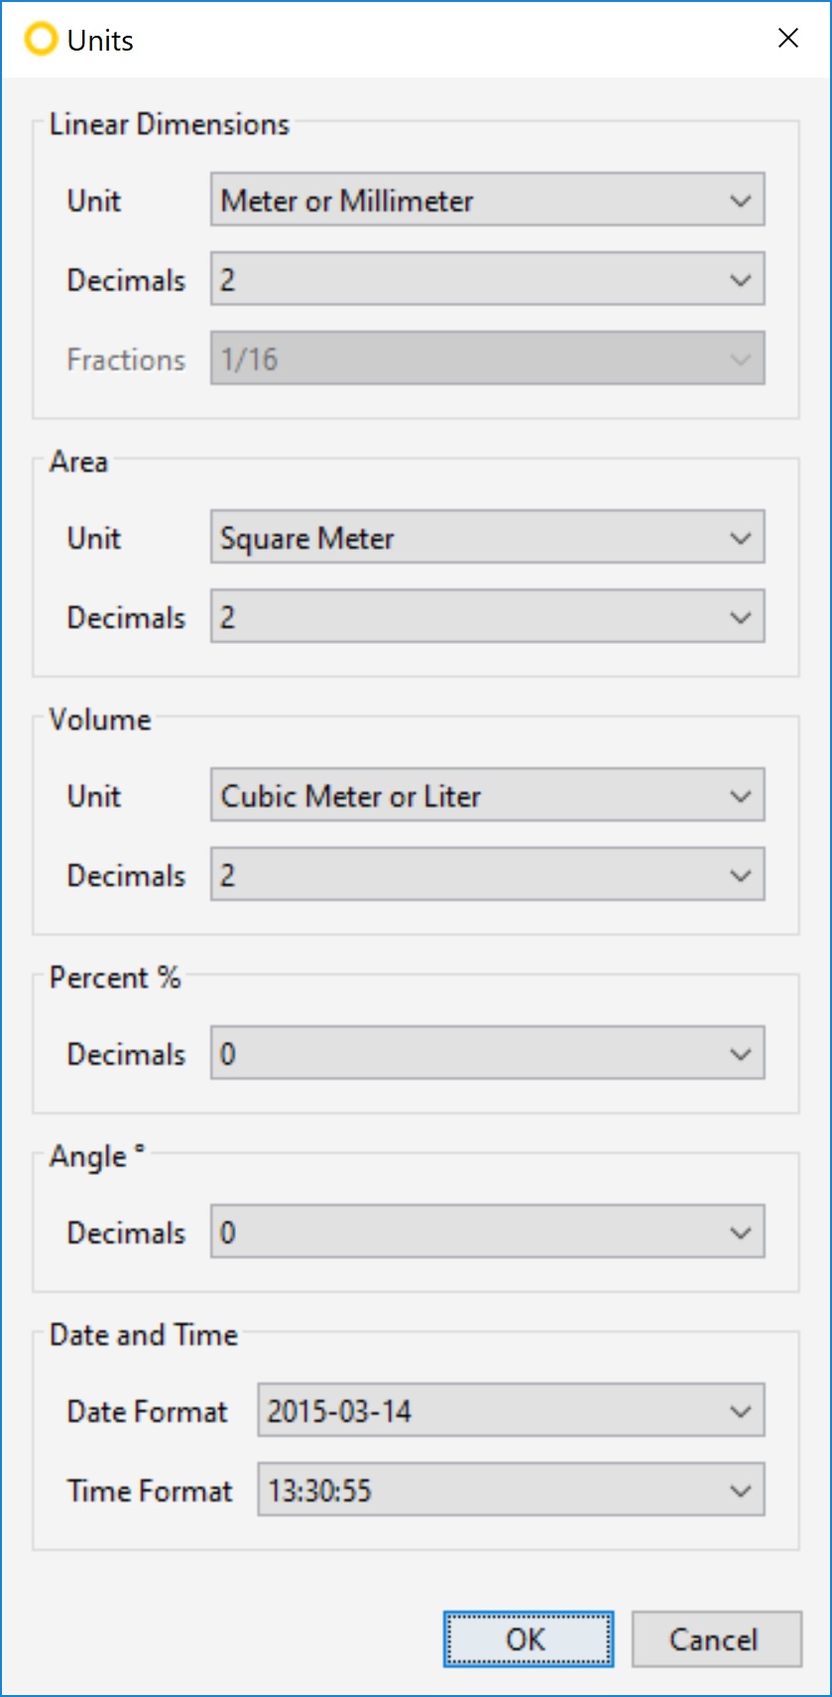This screenshot has height=1697, width=832.
Task: Click the Angle ° group label
Action: pos(97,1156)
